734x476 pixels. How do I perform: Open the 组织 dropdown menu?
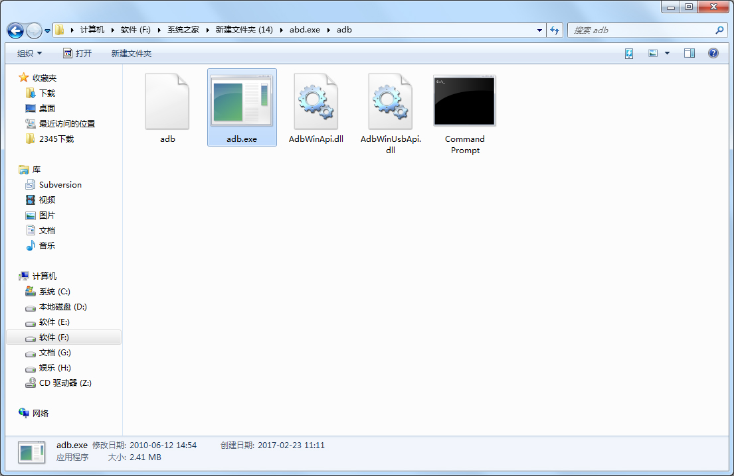[29, 52]
